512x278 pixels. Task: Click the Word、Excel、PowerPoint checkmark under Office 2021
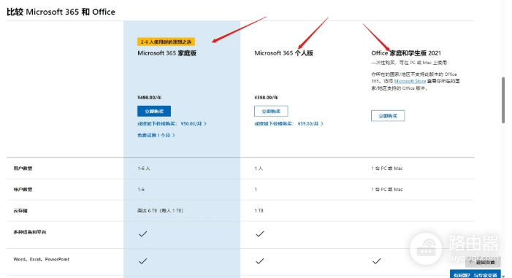click(376, 261)
